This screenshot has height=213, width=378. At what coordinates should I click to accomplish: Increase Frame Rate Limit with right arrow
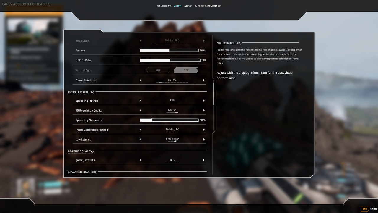tap(204, 80)
